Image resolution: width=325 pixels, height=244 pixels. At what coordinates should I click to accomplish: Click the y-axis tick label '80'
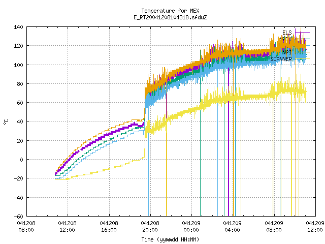tap(20, 83)
